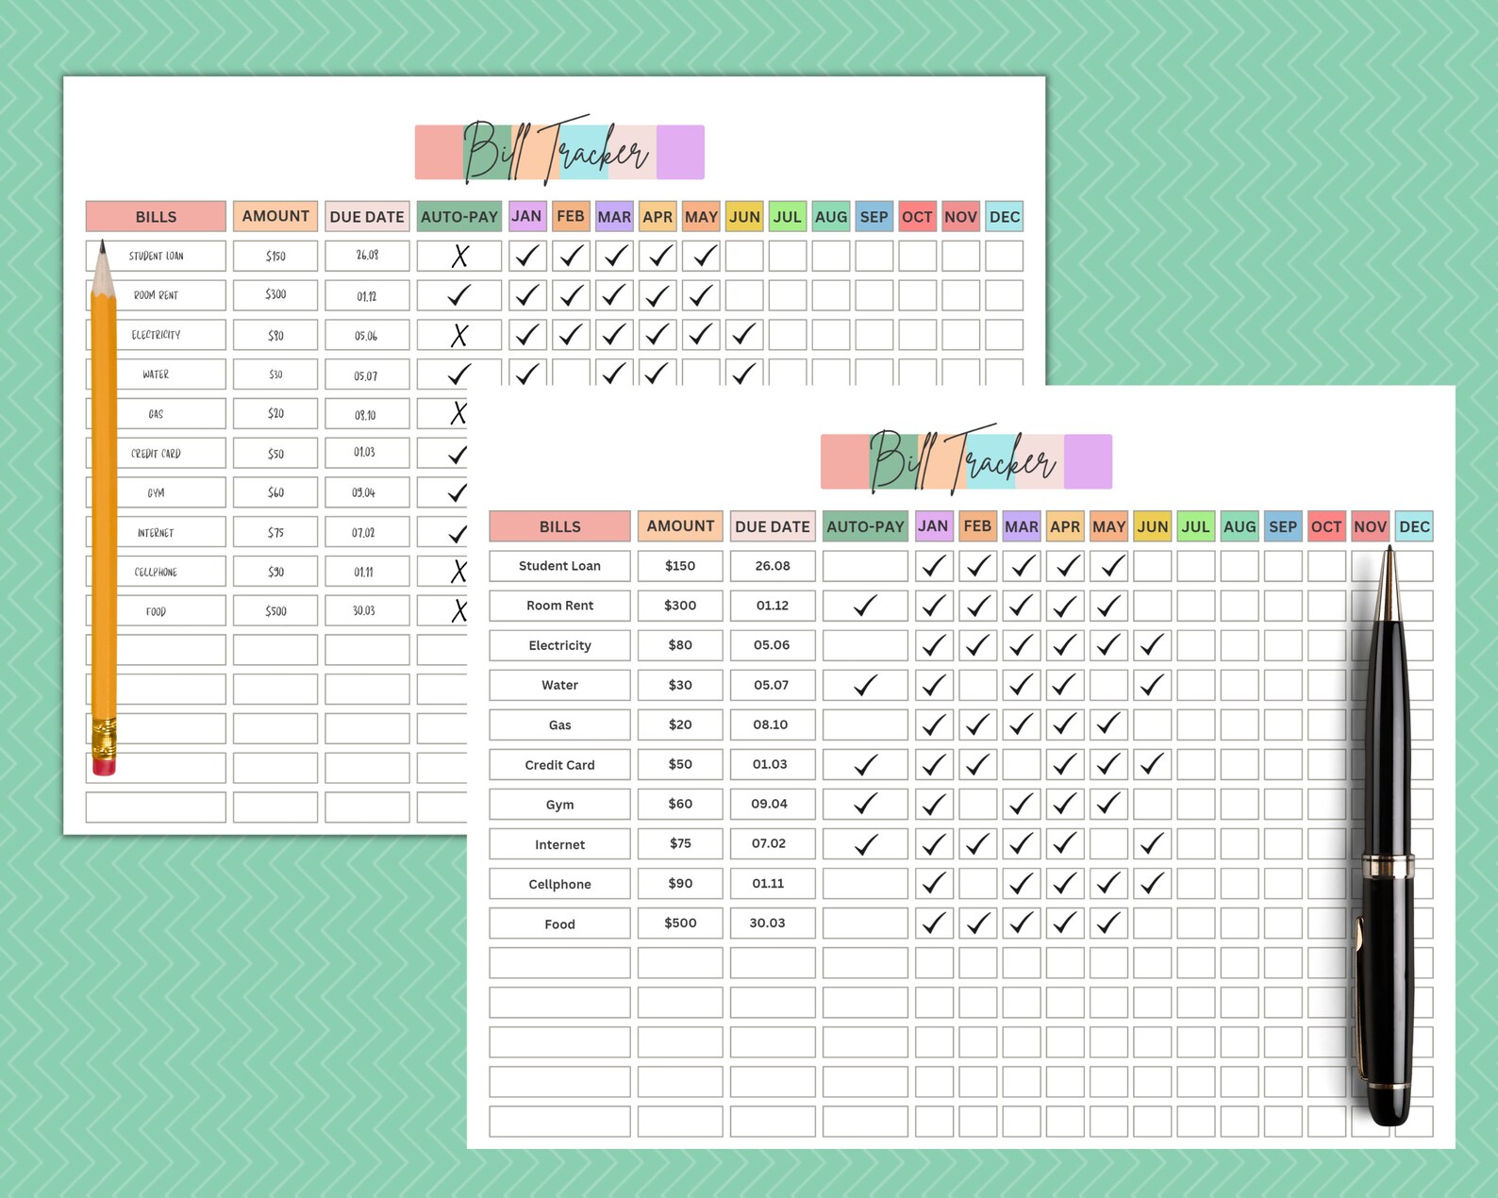Select 'Student Loan' bill cell on front sheet
The image size is (1498, 1198).
559,566
